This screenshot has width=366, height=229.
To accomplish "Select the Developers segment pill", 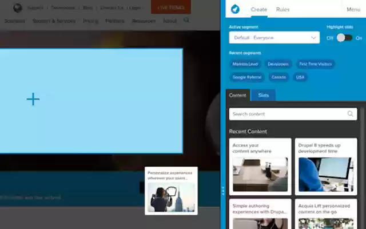I will coord(278,64).
